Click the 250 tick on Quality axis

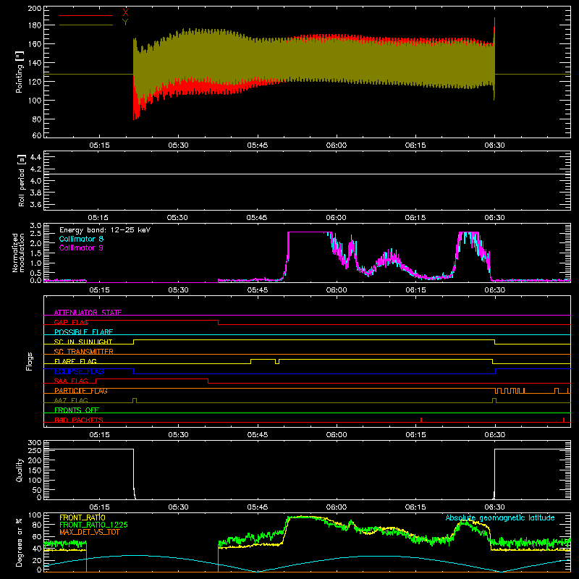point(35,450)
